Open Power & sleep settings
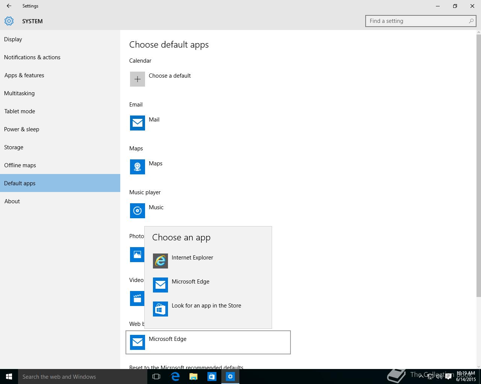Viewport: 481px width, 384px height. pos(60,129)
